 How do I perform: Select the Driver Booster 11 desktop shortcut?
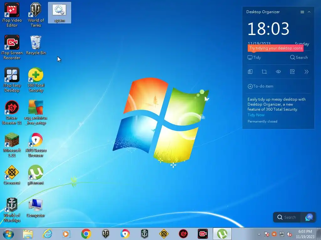point(12,112)
